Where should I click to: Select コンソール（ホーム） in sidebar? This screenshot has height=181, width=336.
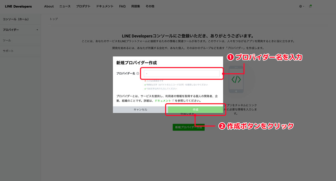tap(16, 19)
